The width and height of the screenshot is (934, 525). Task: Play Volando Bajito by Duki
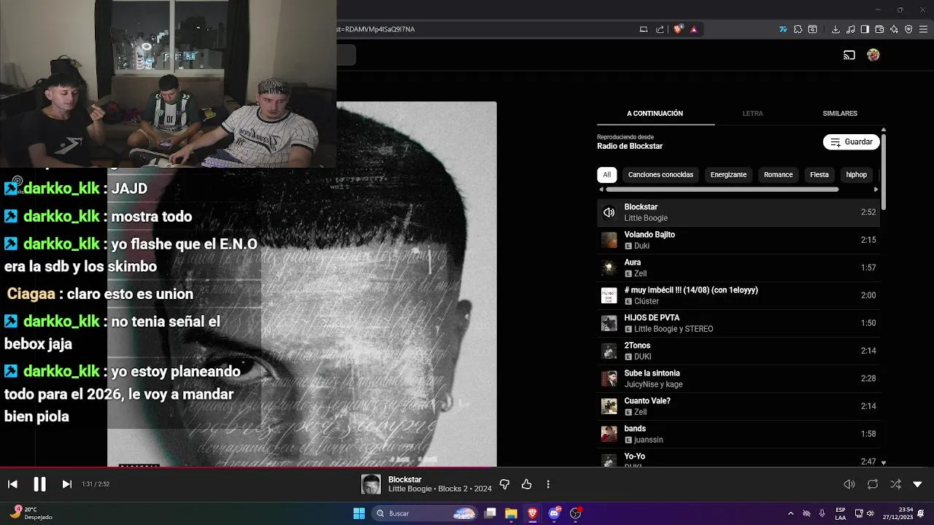738,240
